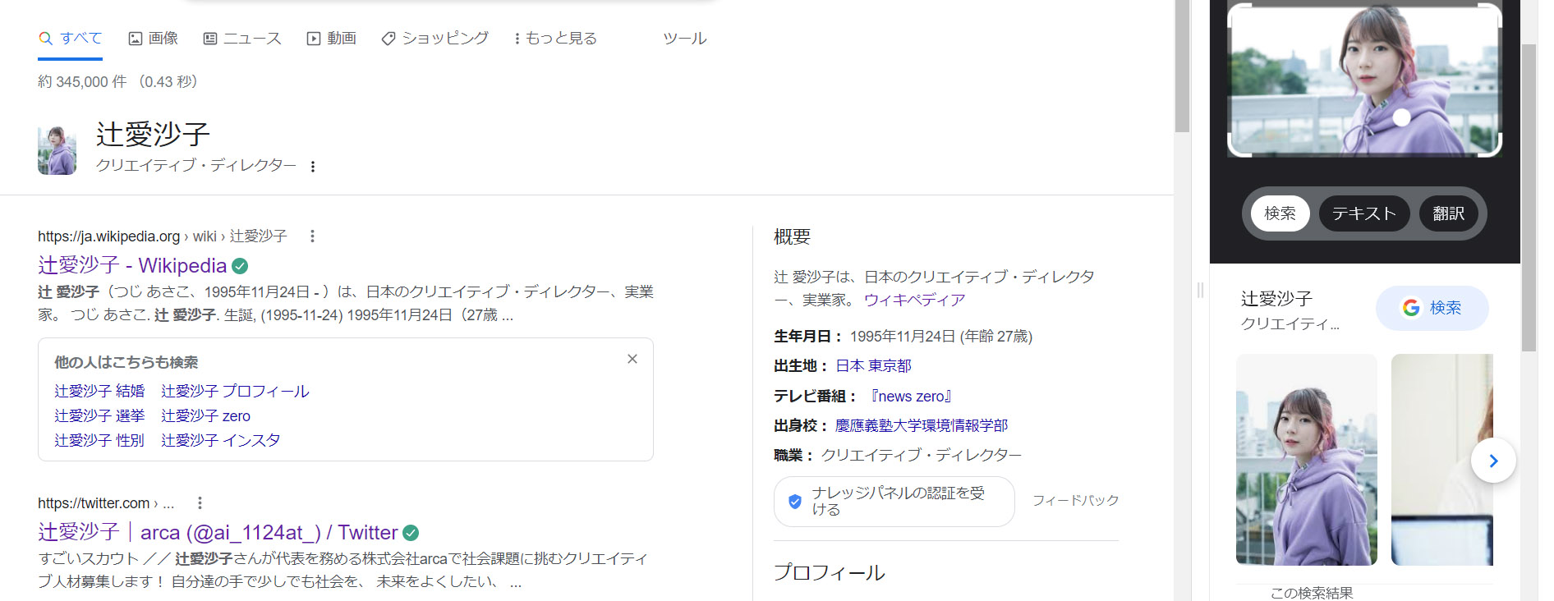Image resolution: width=1554 pixels, height=601 pixels.
Task: Expand the もっと見る menu
Action: [x=555, y=39]
